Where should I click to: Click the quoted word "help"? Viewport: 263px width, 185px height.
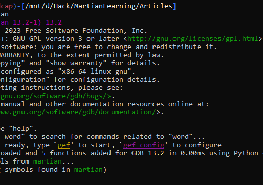coord(21,129)
